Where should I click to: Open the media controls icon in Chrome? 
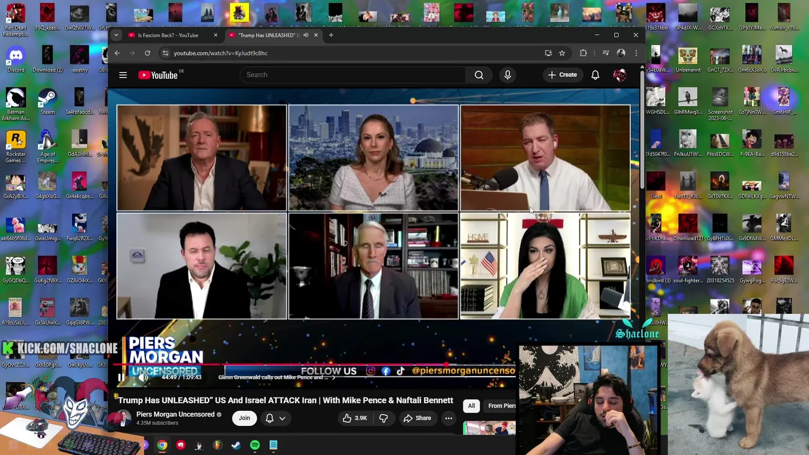(x=605, y=53)
